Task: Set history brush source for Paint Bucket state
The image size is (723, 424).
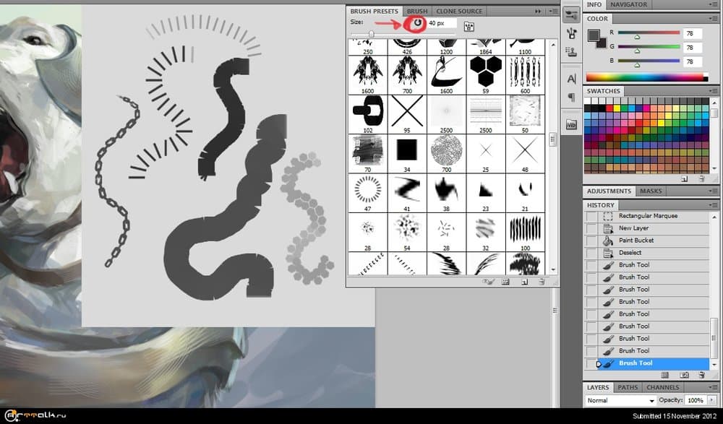Action: click(x=592, y=241)
